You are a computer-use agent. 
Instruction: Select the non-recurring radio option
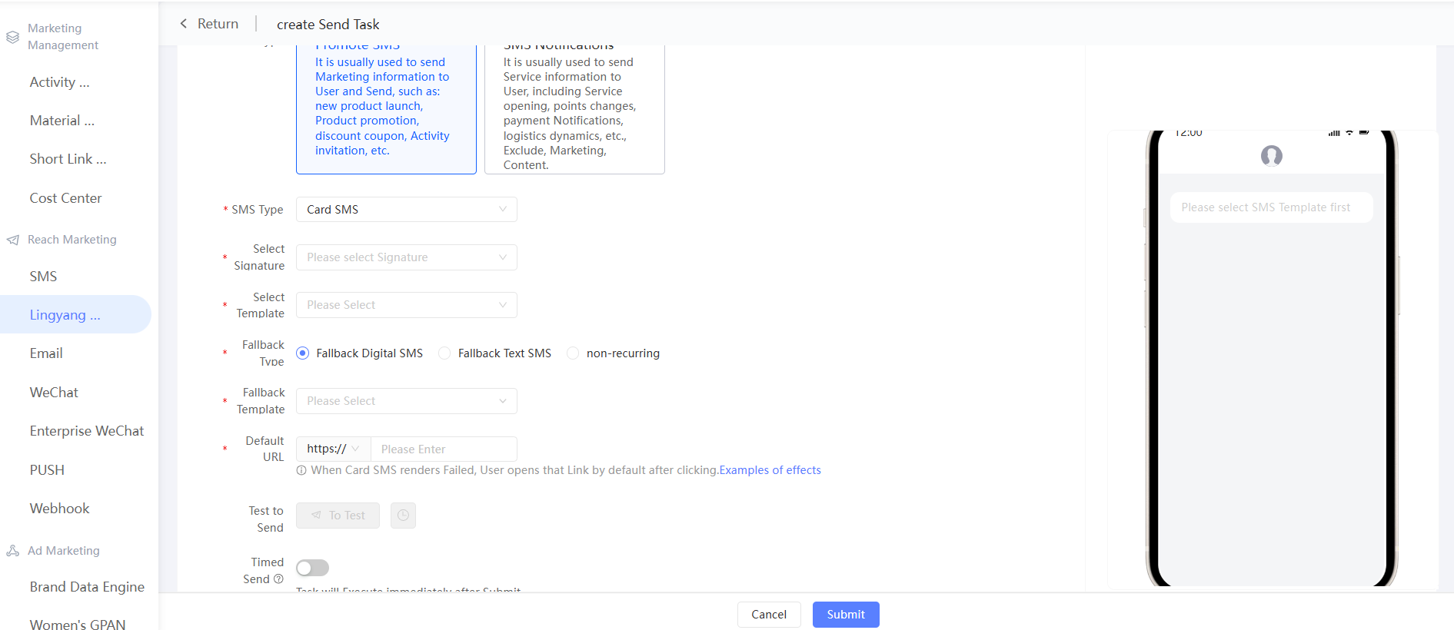point(573,353)
